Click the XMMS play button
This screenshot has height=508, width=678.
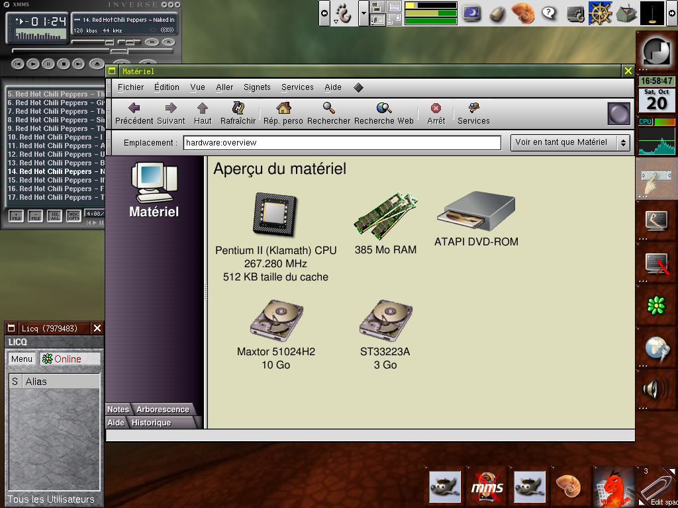point(33,64)
